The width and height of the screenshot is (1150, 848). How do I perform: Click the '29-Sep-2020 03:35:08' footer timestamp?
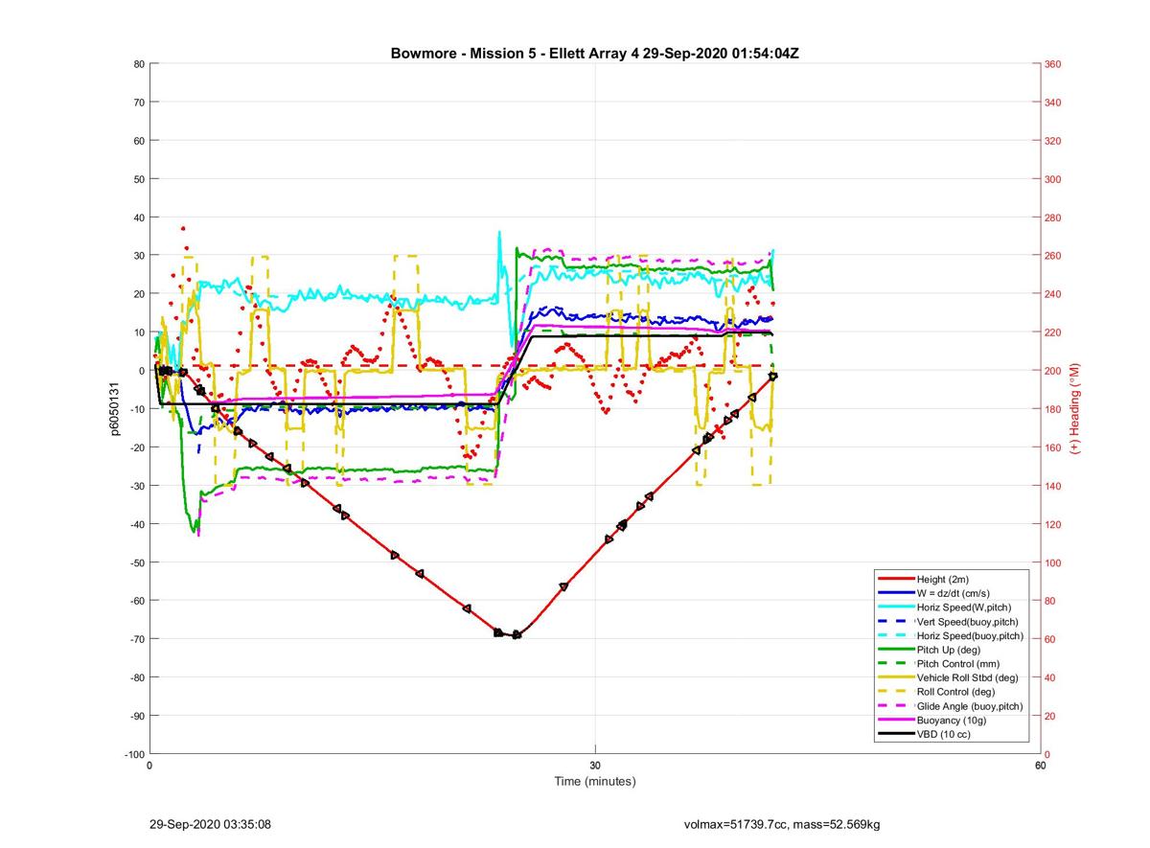click(x=210, y=823)
